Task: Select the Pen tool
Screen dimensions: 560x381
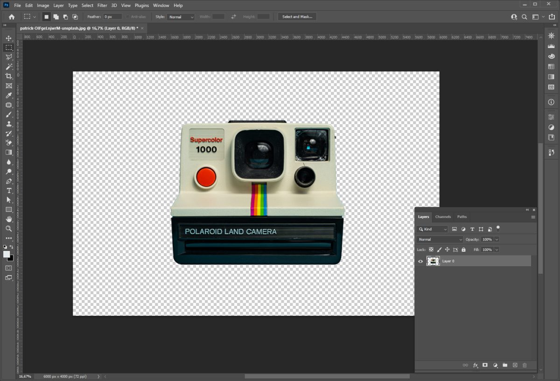Action: pyautogui.click(x=8, y=181)
